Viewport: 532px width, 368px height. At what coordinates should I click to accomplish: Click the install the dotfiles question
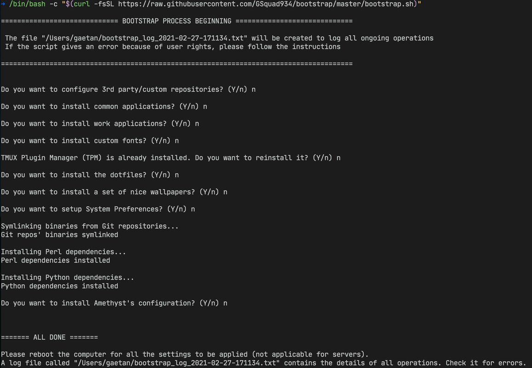90,175
